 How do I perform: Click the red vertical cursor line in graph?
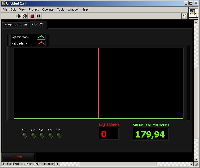pyautogui.click(x=99, y=83)
